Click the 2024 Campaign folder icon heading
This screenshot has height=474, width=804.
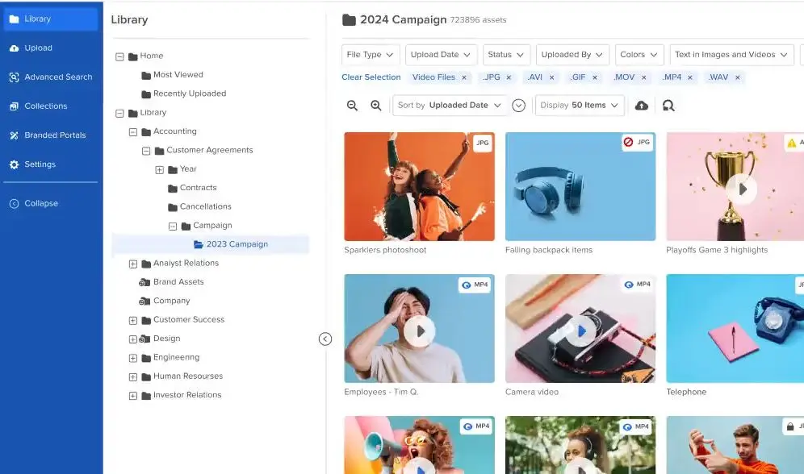tap(350, 20)
